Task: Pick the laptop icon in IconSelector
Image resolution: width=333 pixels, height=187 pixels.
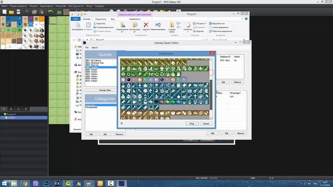Action: tap(151, 108)
